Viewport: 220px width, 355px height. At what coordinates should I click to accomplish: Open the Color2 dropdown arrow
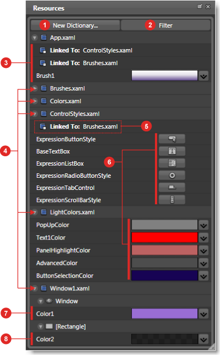(203, 340)
